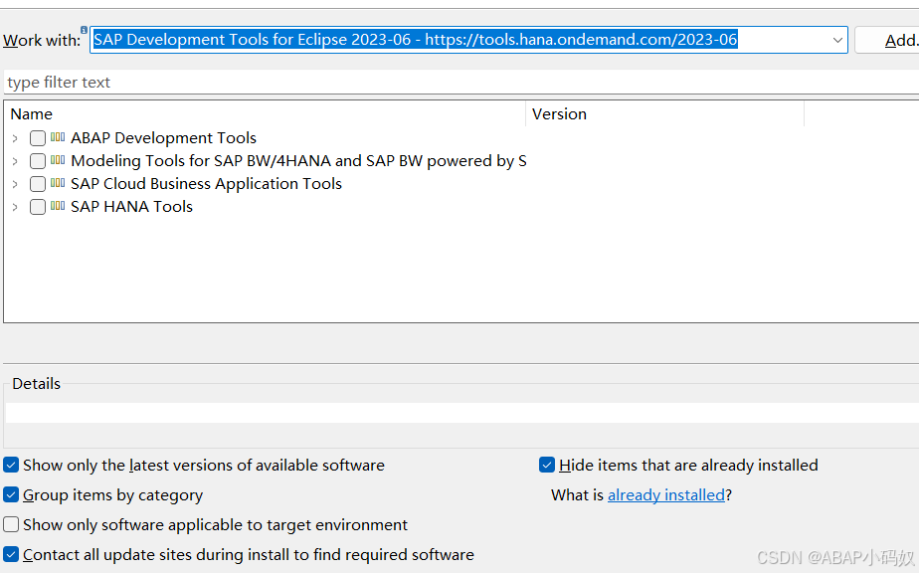Toggle Show only the latest versions checkbox
The height and width of the screenshot is (573, 919).
11,466
